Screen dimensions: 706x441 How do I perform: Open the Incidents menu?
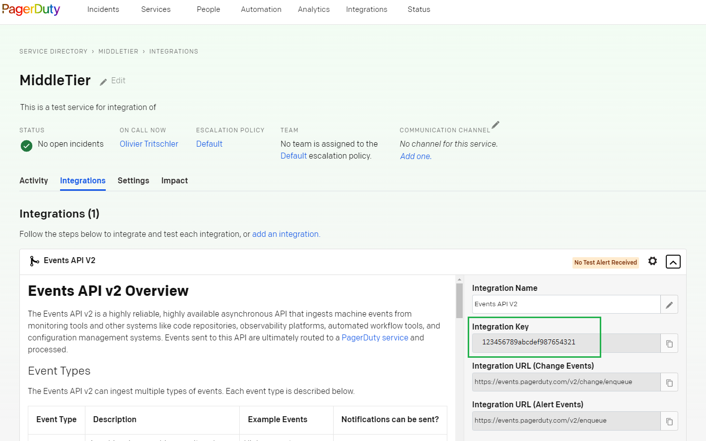click(103, 9)
